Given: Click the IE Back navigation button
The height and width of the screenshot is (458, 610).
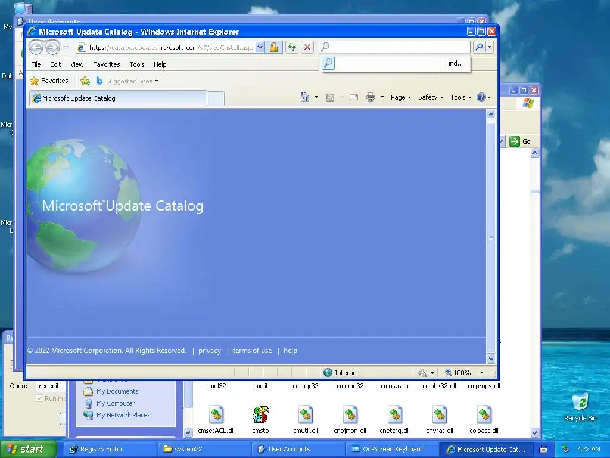Looking at the screenshot, I should click(x=36, y=48).
